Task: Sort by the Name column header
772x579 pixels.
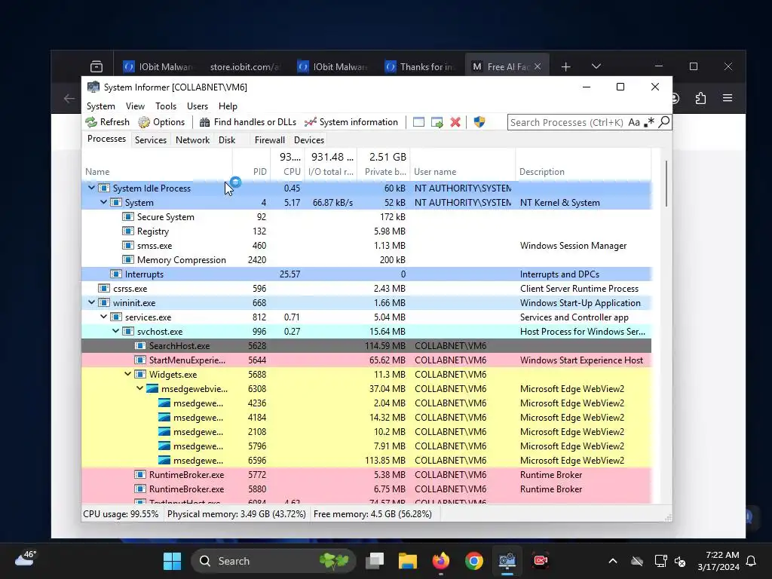Action: point(157,172)
